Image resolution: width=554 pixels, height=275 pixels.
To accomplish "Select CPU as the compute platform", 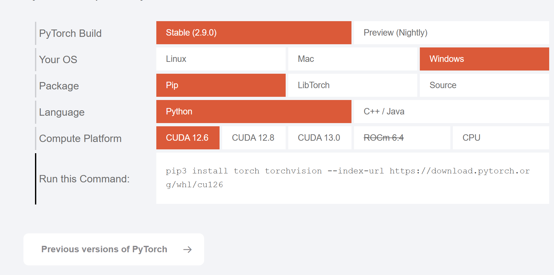I will pos(501,138).
